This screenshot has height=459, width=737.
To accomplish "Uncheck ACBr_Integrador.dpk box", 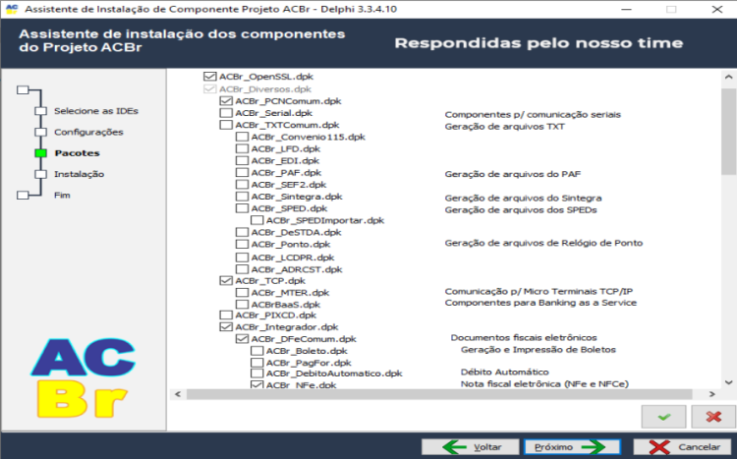I will pyautogui.click(x=226, y=327).
